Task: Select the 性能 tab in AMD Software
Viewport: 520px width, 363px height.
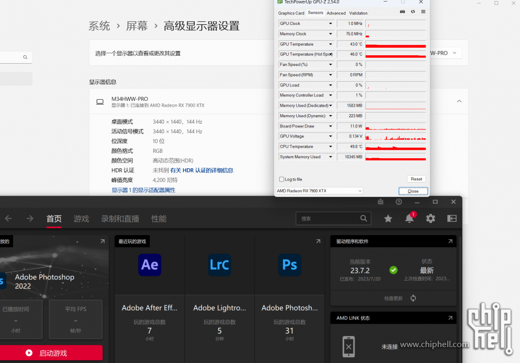Action: [x=159, y=219]
